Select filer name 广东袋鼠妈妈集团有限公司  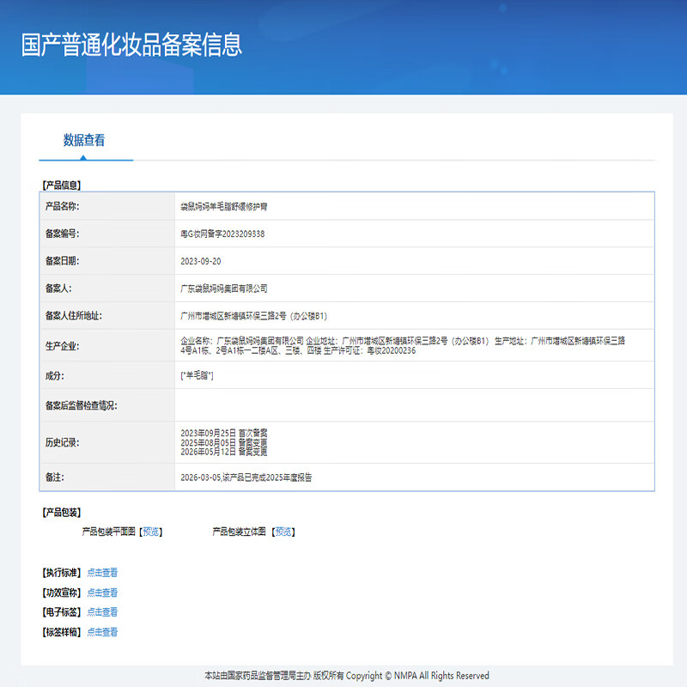pos(224,289)
